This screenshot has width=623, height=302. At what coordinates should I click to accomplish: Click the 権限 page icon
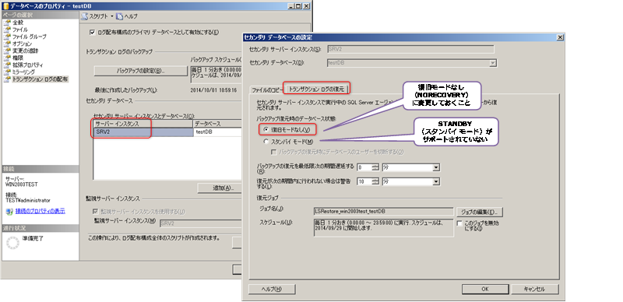(x=7, y=58)
